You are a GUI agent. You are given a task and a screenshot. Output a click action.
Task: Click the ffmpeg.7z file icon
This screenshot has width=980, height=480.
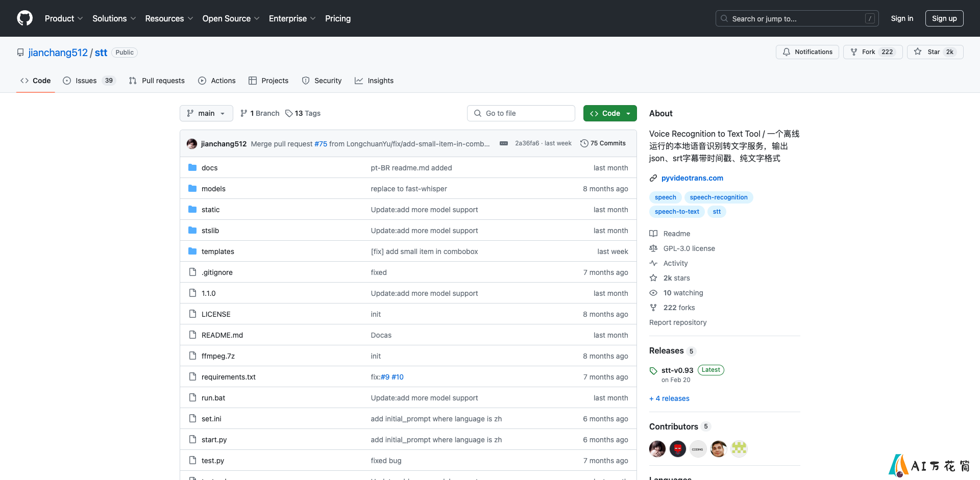192,356
